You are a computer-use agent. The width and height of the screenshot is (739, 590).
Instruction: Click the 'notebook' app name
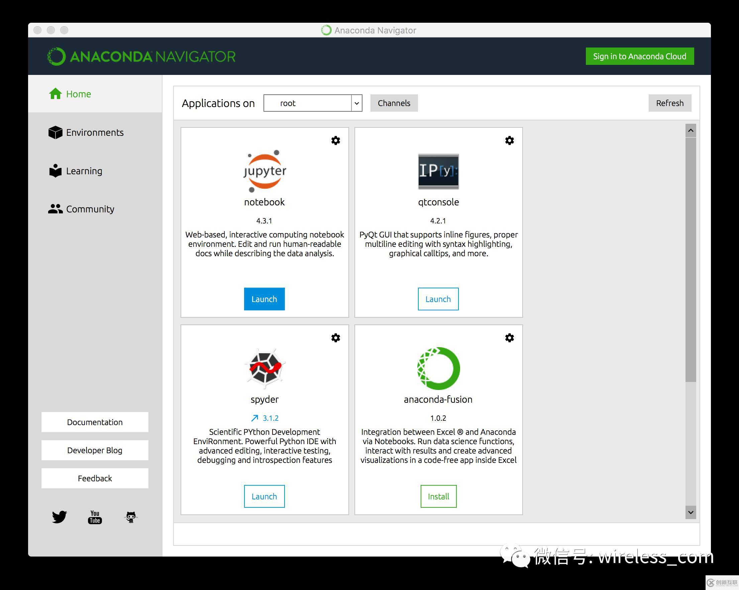pyautogui.click(x=264, y=202)
